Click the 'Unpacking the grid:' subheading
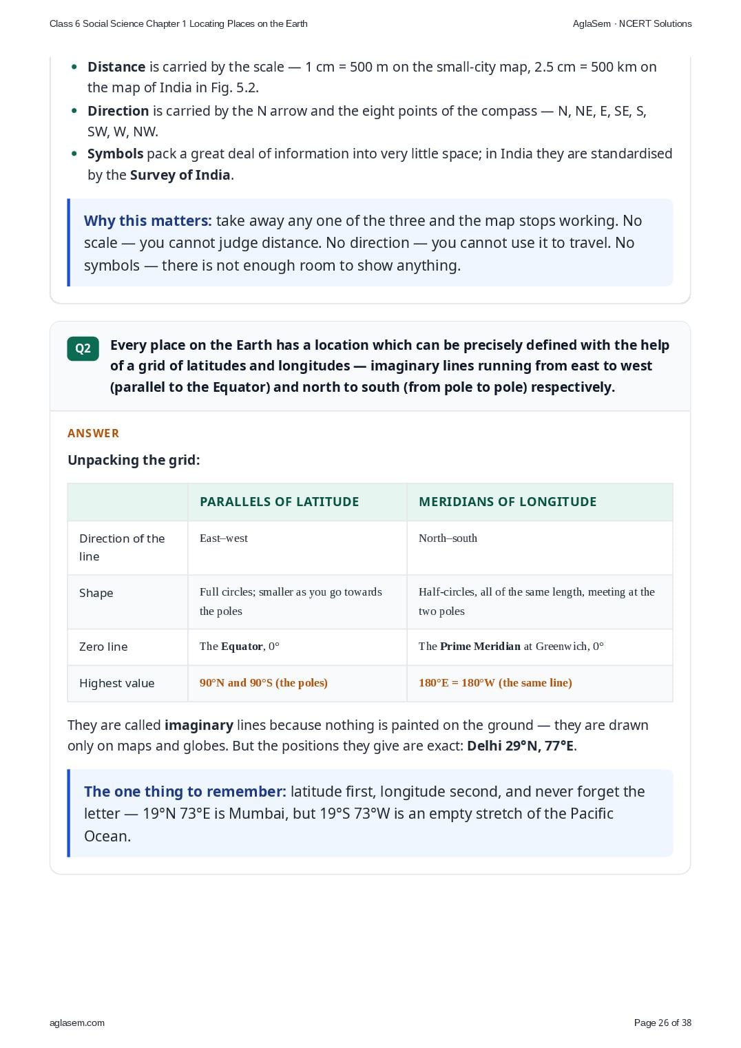Viewport: 741px width, 1048px height. pos(134,460)
